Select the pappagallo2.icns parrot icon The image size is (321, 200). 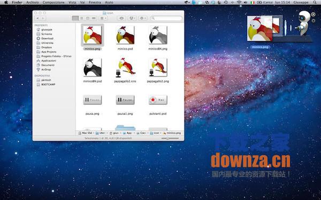coord(125,67)
